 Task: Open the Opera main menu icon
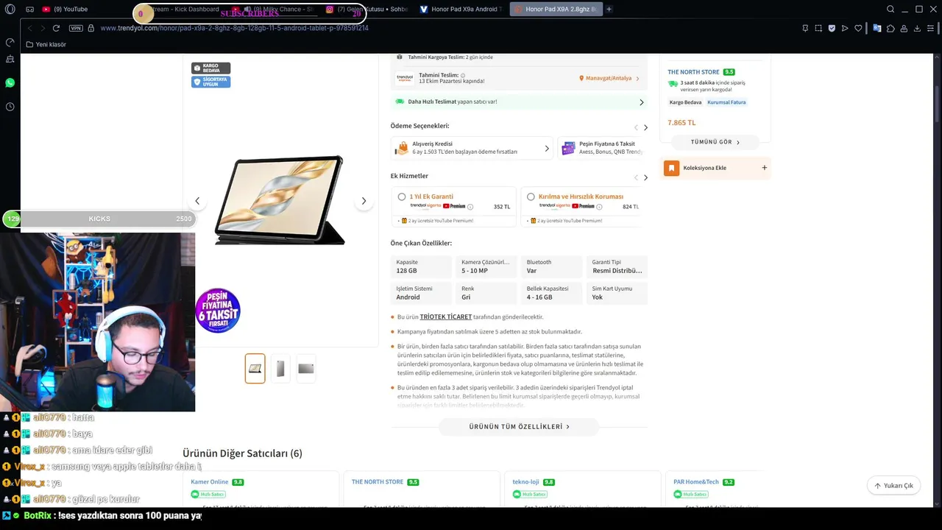(10, 10)
